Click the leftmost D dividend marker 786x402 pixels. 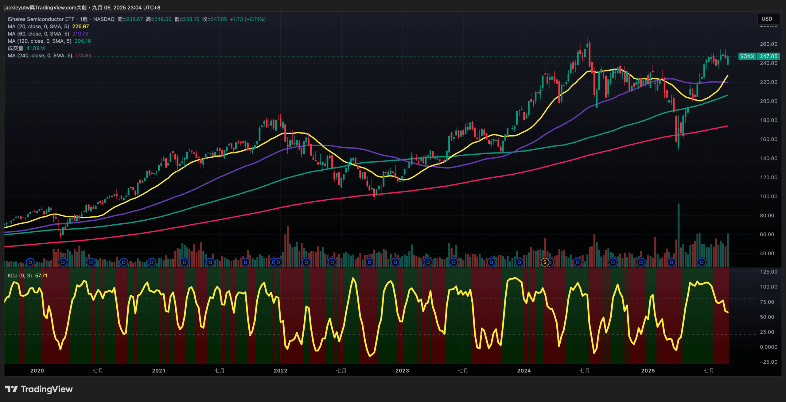tap(30, 262)
